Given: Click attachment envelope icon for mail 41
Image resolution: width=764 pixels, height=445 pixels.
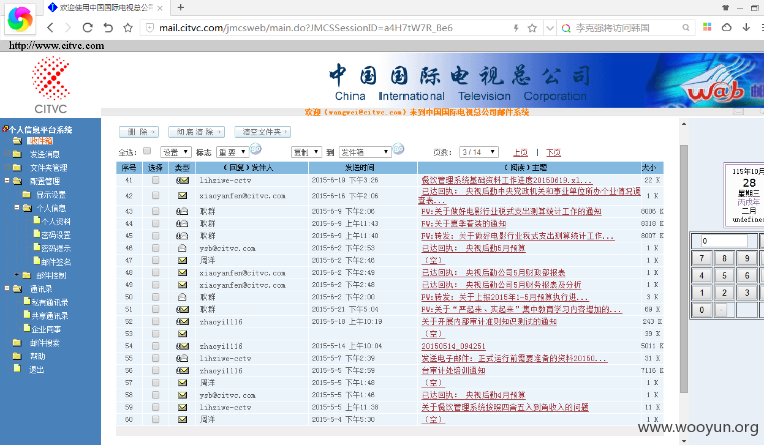Looking at the screenshot, I should 182,181.
